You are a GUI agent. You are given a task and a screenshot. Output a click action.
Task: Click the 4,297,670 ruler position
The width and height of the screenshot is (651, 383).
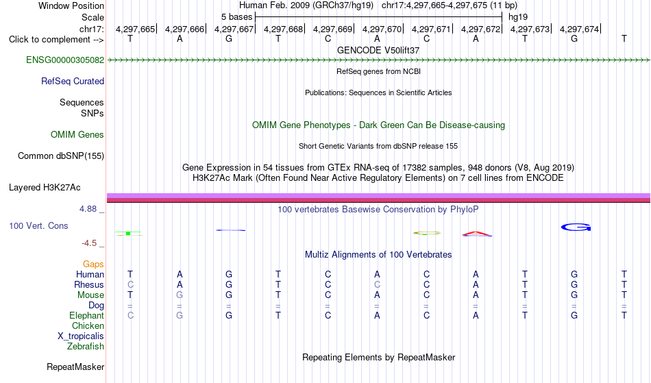pos(382,29)
